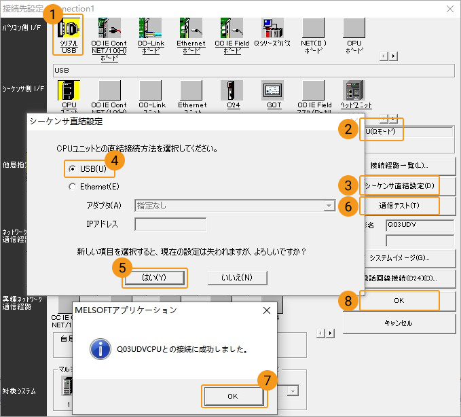The image size is (461, 417).
Task: Select the CPU unit icon in PLC side I/F
Action: tap(69, 90)
